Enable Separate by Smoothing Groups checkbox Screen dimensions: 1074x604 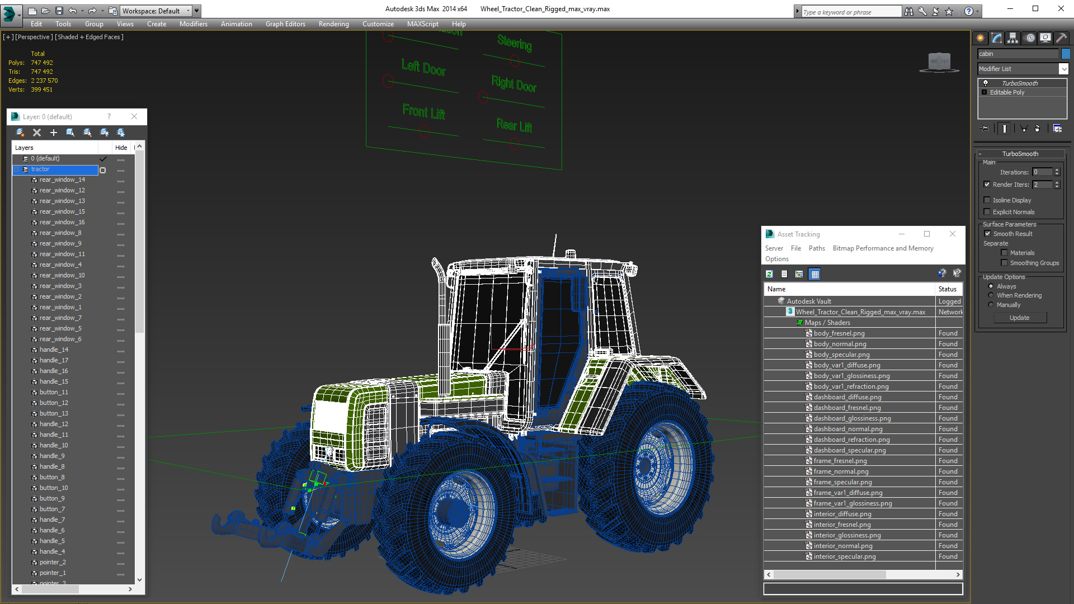[x=1005, y=263]
